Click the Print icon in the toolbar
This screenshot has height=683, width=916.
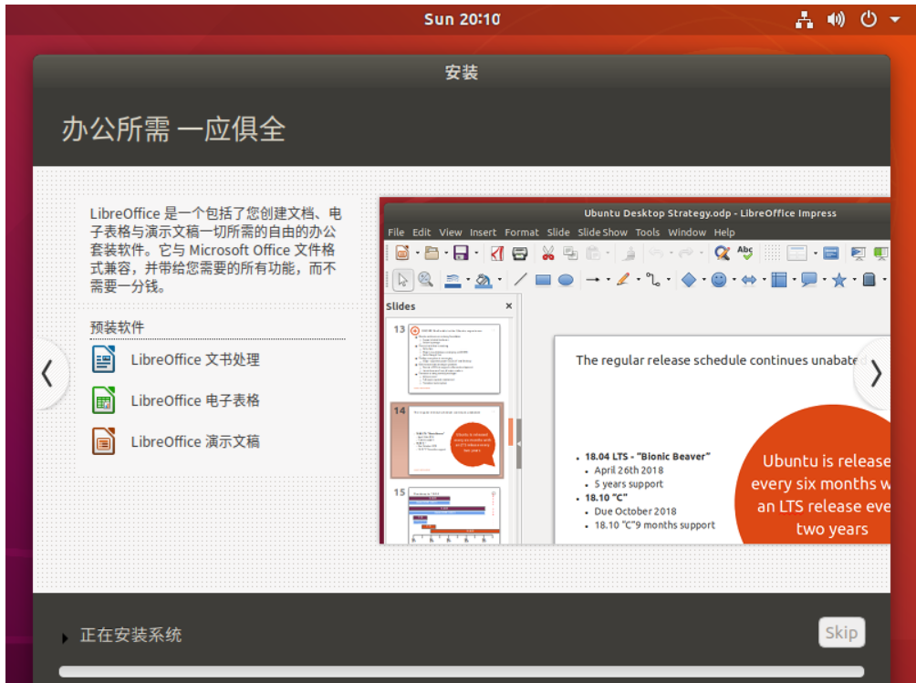pyautogui.click(x=519, y=253)
